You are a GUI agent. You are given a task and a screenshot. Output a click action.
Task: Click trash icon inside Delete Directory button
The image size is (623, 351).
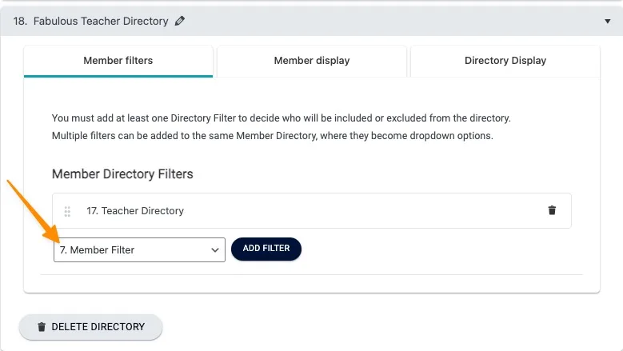click(42, 327)
